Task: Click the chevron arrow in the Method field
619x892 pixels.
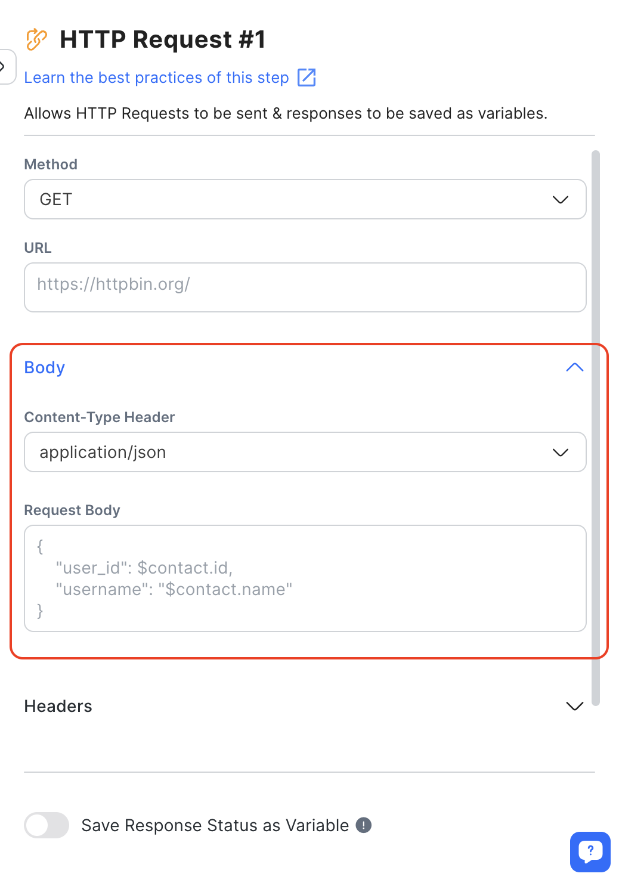Action: [x=560, y=200]
